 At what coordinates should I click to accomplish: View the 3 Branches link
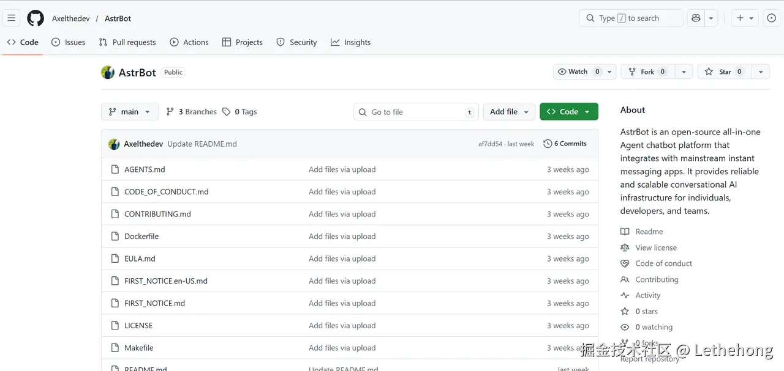point(191,112)
